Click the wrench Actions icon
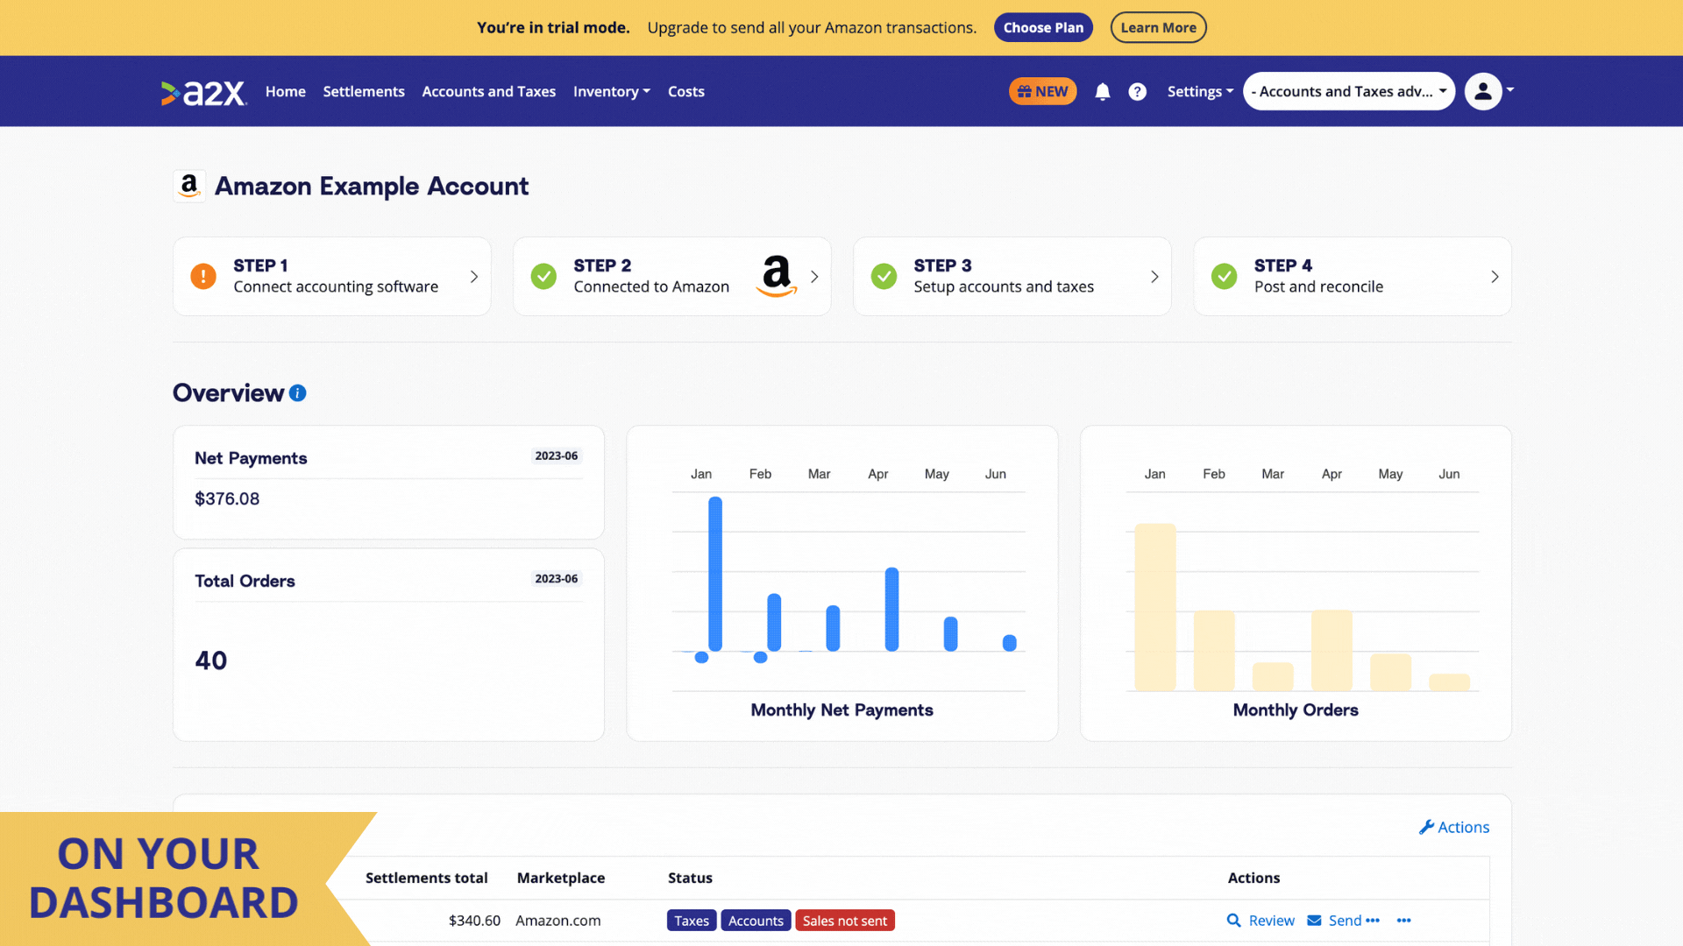The width and height of the screenshot is (1683, 946). point(1426,827)
